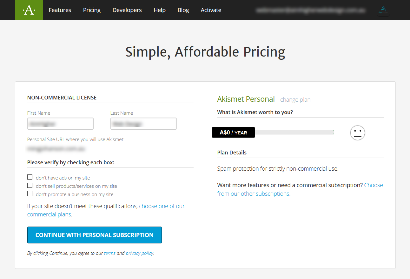This screenshot has height=279, width=410.
Task: Select Activate in the top navigation
Action: click(x=211, y=10)
